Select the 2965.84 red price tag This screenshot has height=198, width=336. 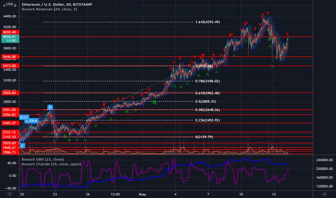tap(10, 93)
